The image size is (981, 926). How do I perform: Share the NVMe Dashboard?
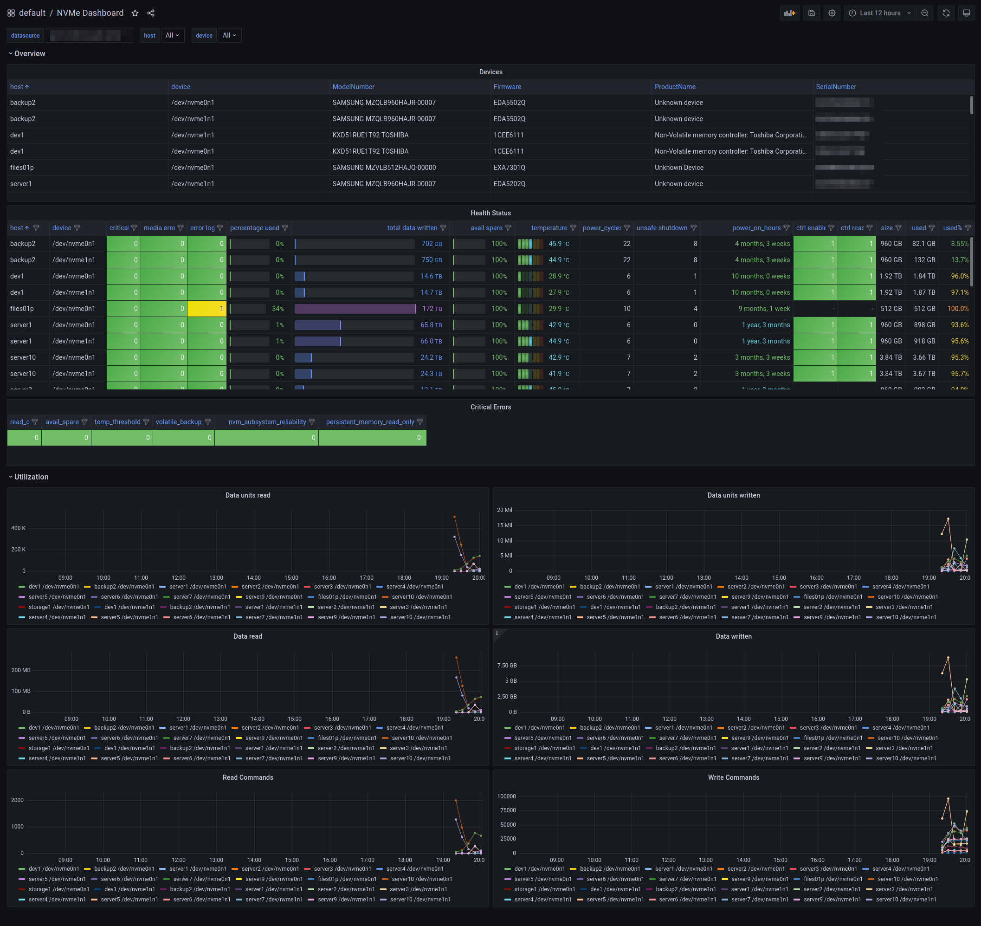[x=151, y=13]
